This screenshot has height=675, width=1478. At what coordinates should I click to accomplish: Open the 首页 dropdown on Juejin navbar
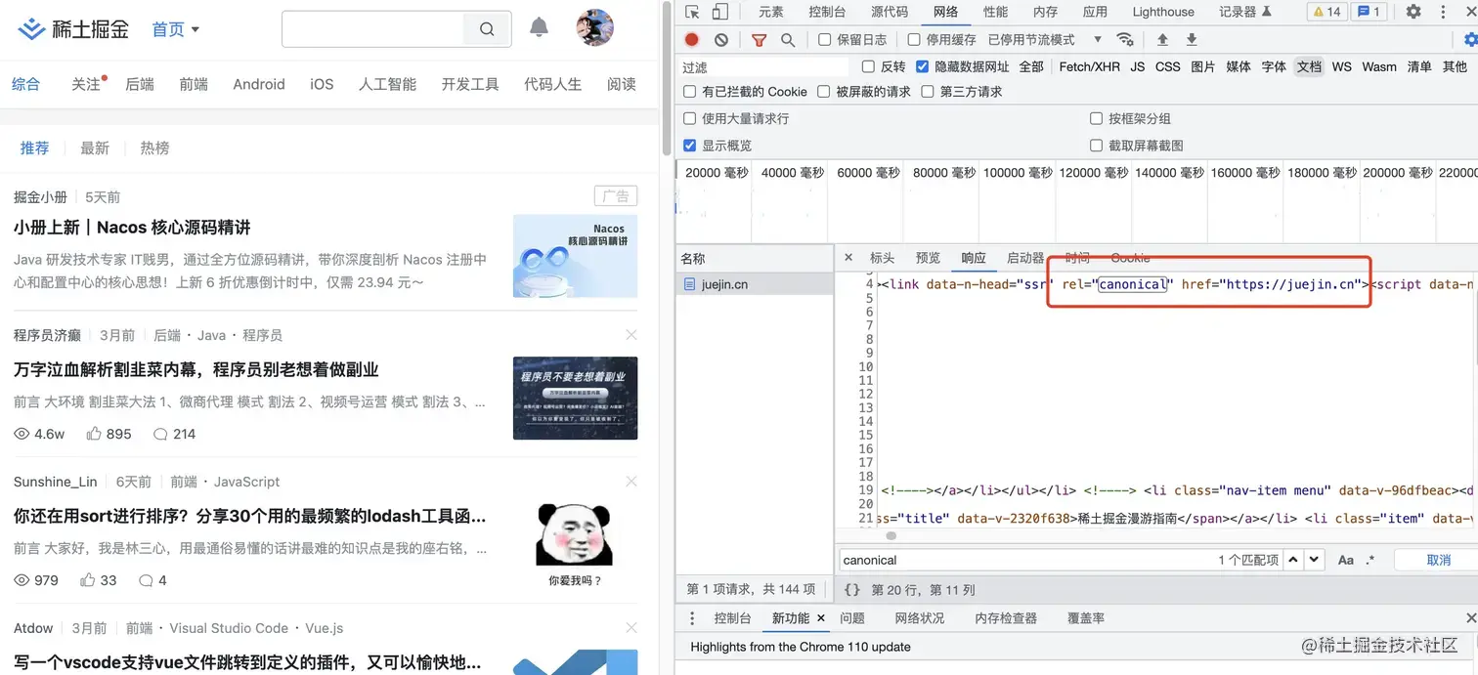coord(175,29)
